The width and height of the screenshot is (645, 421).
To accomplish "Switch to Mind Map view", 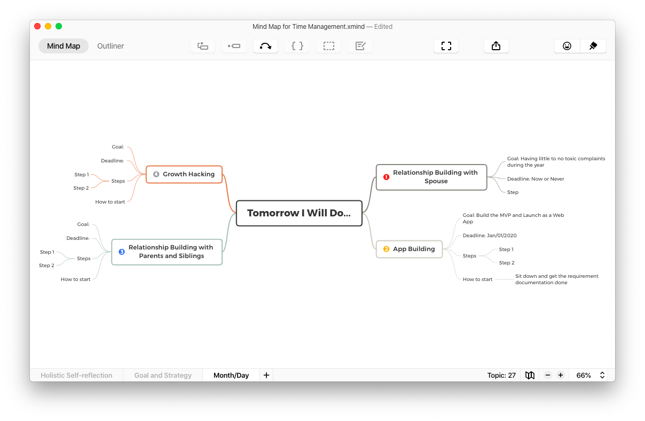I will pyautogui.click(x=64, y=46).
